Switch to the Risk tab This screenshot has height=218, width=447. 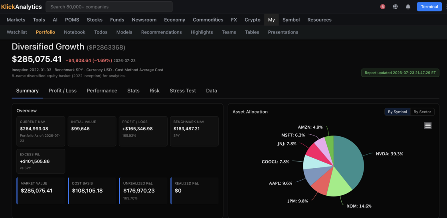coord(154,91)
